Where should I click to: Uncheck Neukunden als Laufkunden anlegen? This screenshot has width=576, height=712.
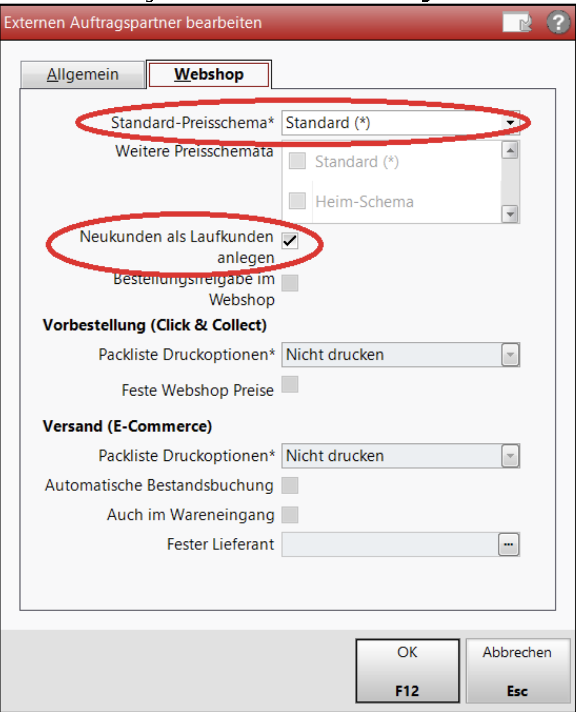tap(290, 241)
